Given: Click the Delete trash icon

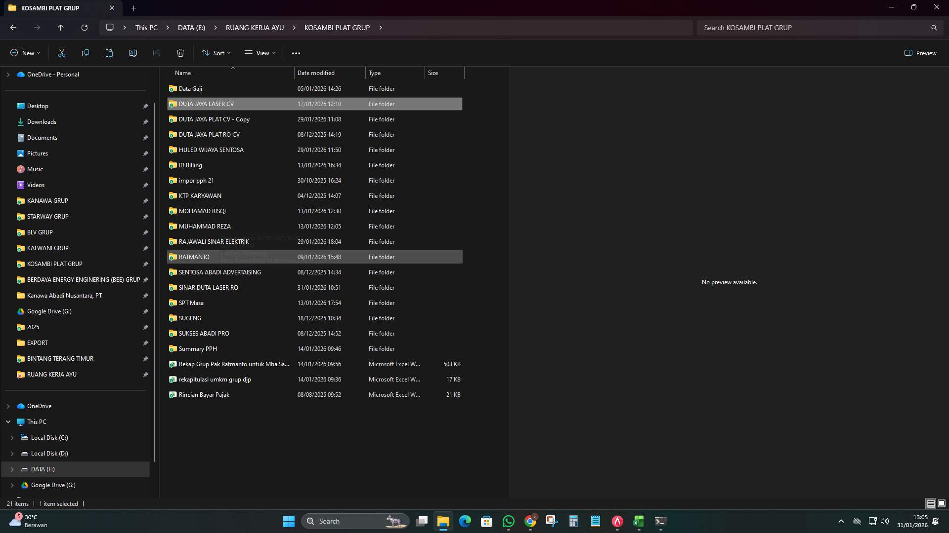Looking at the screenshot, I should click(180, 53).
